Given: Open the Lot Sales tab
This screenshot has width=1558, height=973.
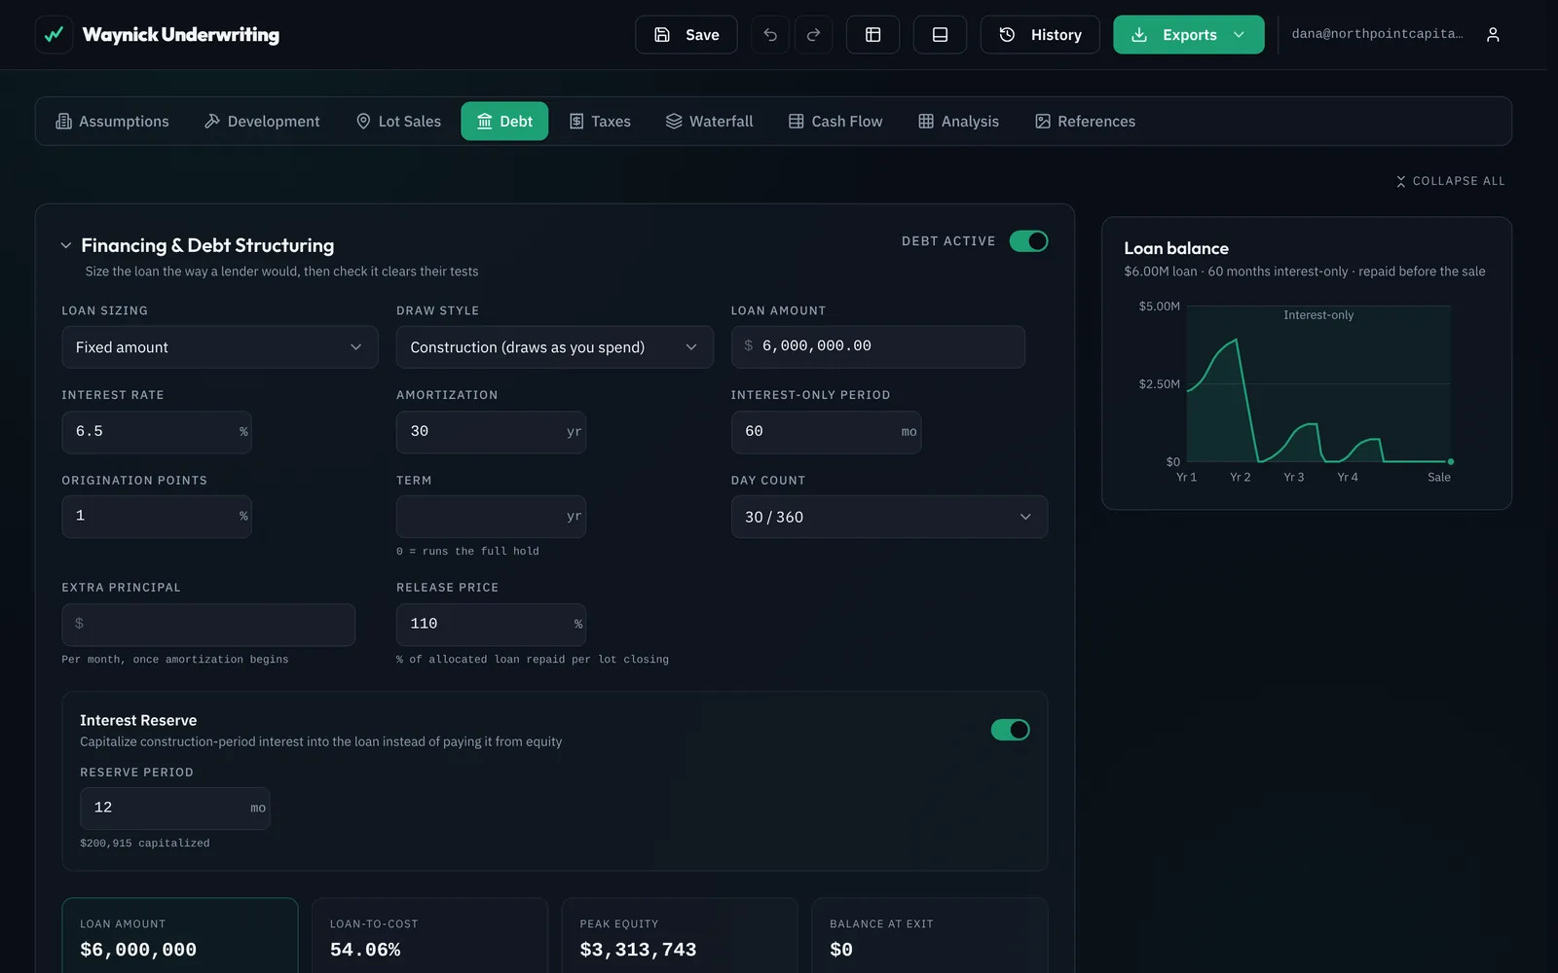Looking at the screenshot, I should pyautogui.click(x=398, y=122).
